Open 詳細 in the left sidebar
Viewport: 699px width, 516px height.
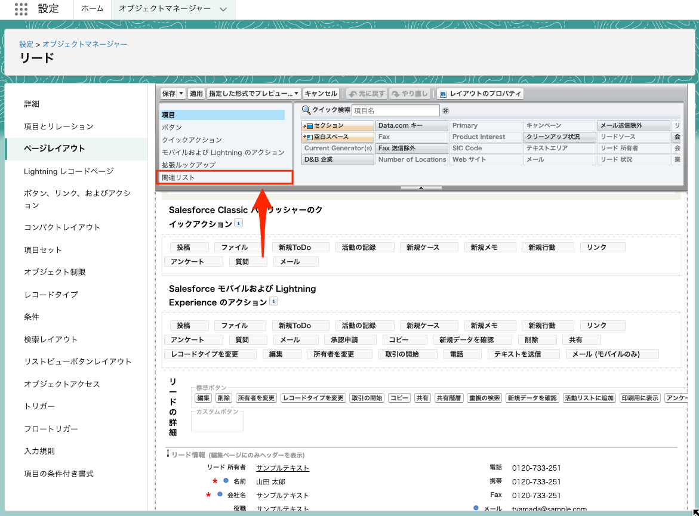coord(32,104)
